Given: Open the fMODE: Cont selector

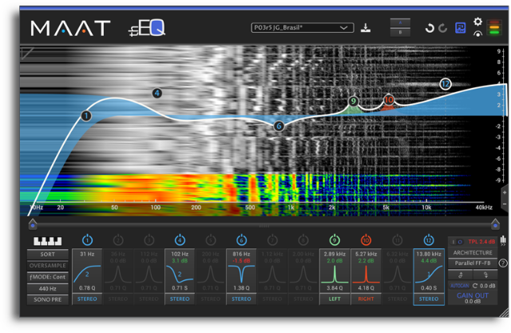Looking at the screenshot, I should pos(48,277).
